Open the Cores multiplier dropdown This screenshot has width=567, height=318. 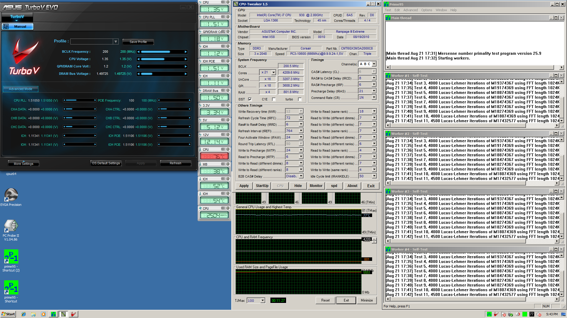tap(273, 72)
